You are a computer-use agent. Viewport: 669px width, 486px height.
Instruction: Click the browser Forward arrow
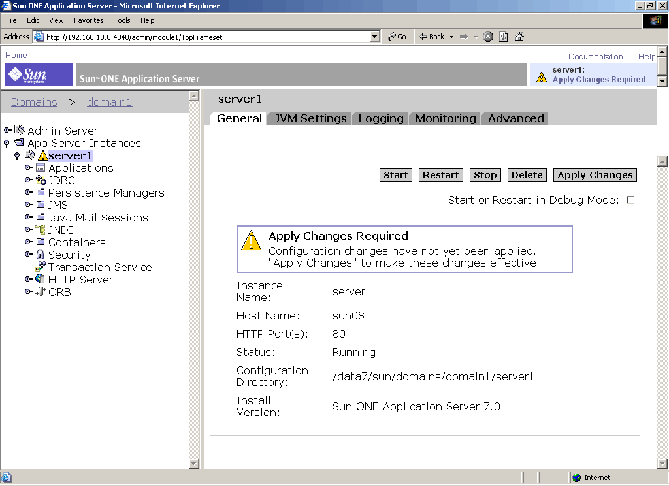[x=464, y=37]
